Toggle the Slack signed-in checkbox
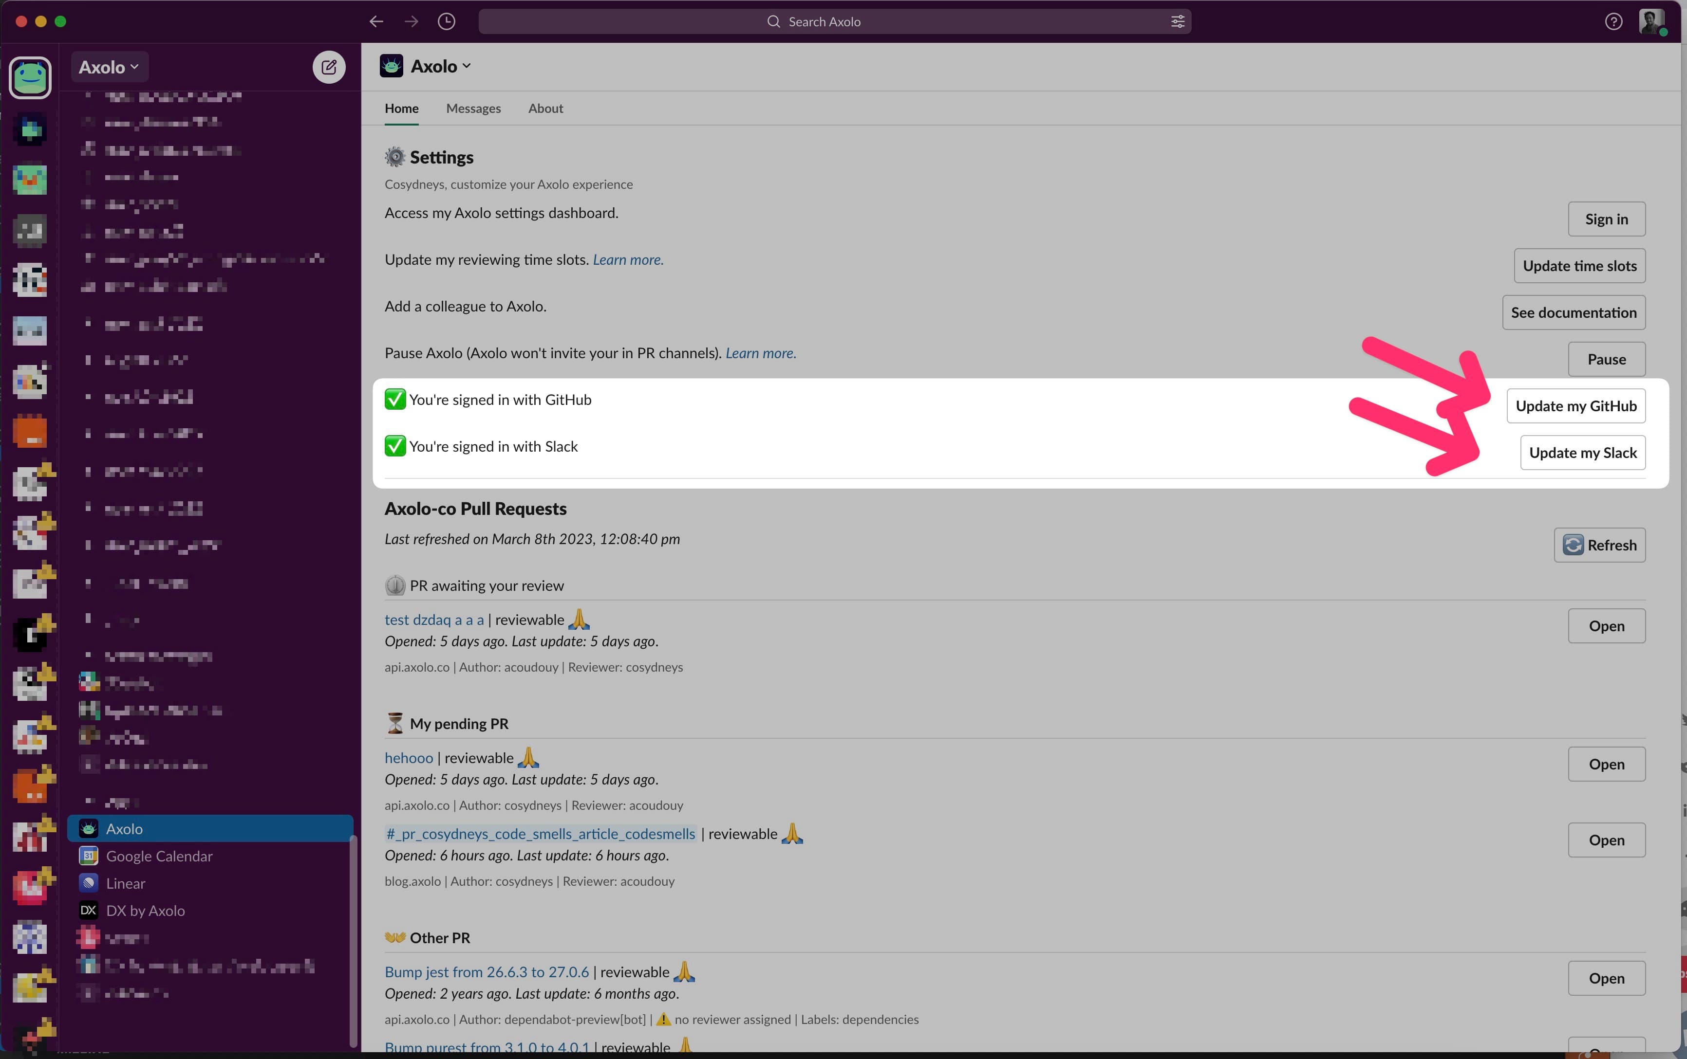Viewport: 1687px width, 1059px height. pos(395,445)
